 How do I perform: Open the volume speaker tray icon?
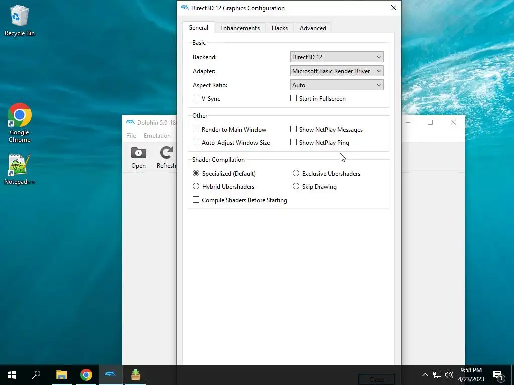pyautogui.click(x=449, y=375)
